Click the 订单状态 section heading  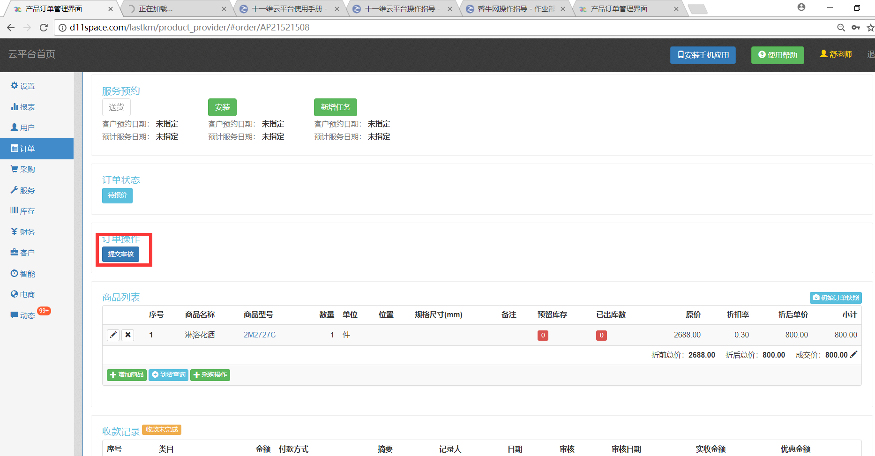[x=121, y=180]
